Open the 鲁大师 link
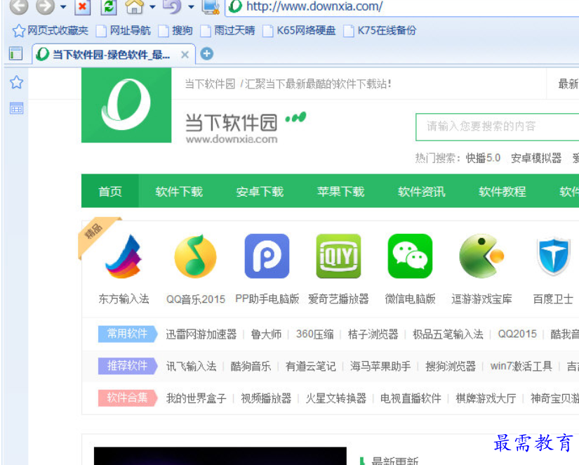The image size is (579, 465). coord(266,334)
